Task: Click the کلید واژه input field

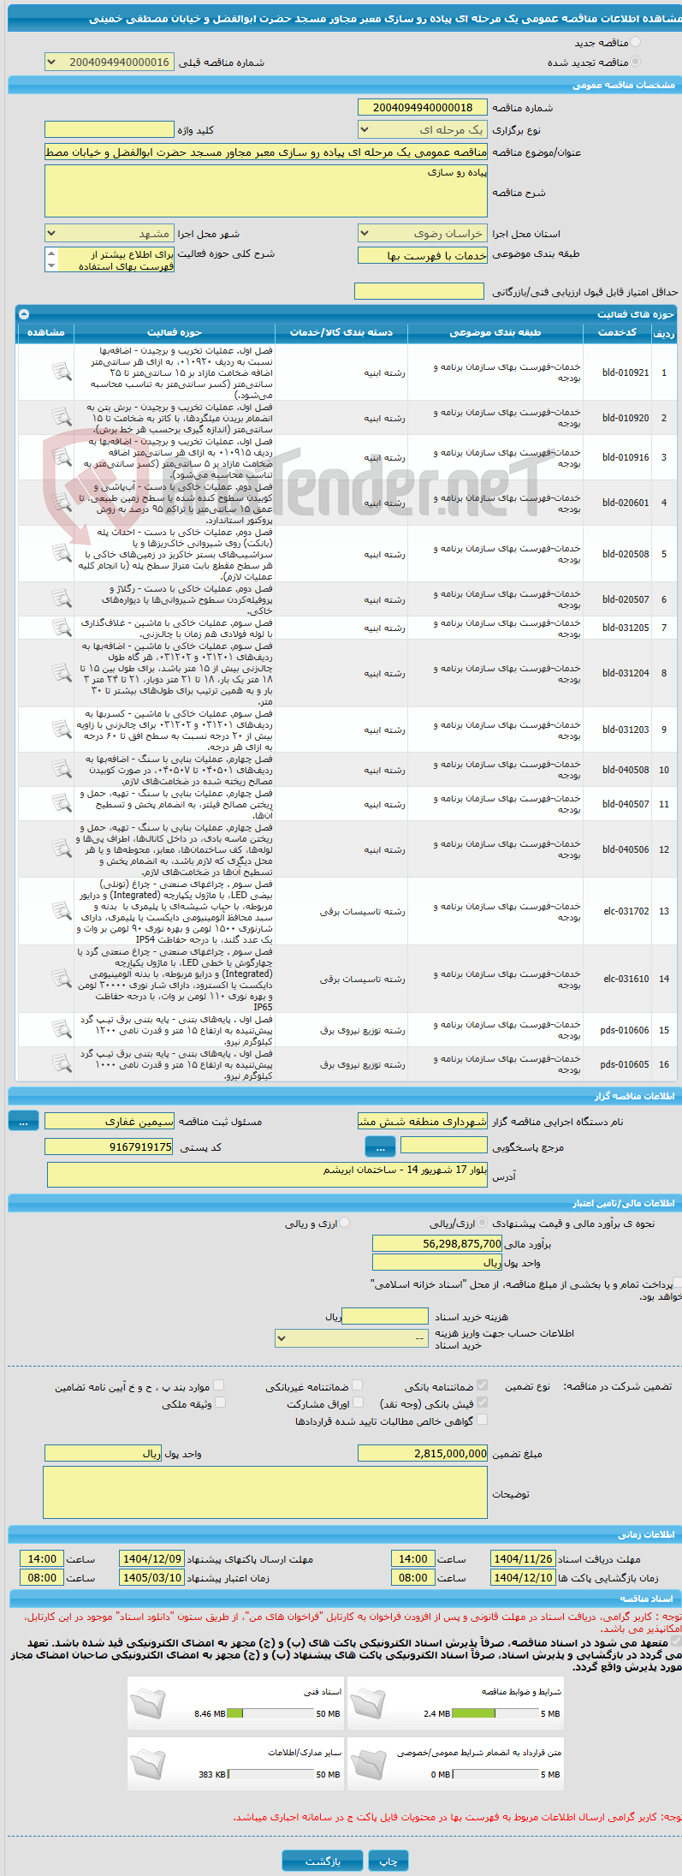Action: (x=110, y=130)
